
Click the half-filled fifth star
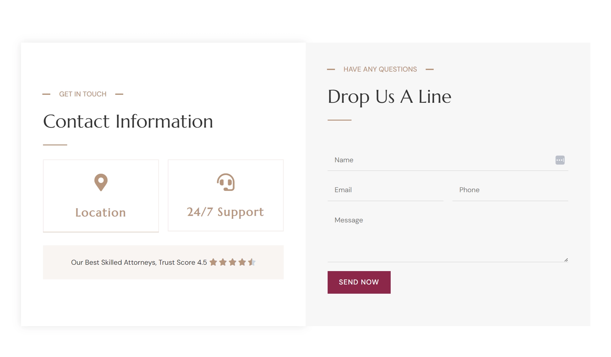pyautogui.click(x=252, y=262)
